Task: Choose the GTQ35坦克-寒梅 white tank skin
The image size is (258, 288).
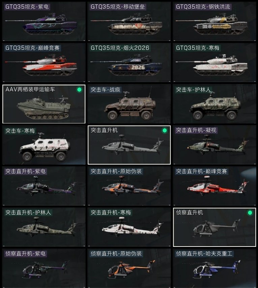Action: [214, 62]
